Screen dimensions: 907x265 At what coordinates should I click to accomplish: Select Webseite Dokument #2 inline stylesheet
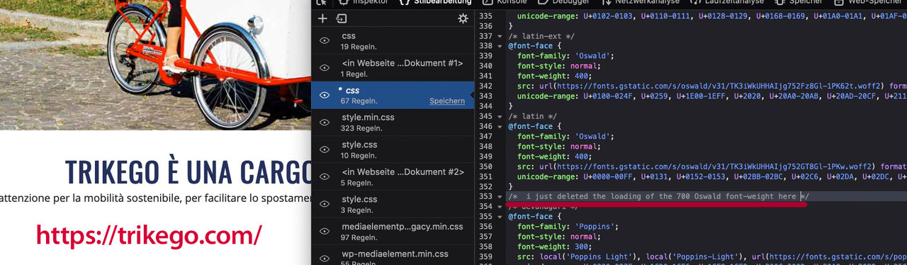pyautogui.click(x=393, y=177)
